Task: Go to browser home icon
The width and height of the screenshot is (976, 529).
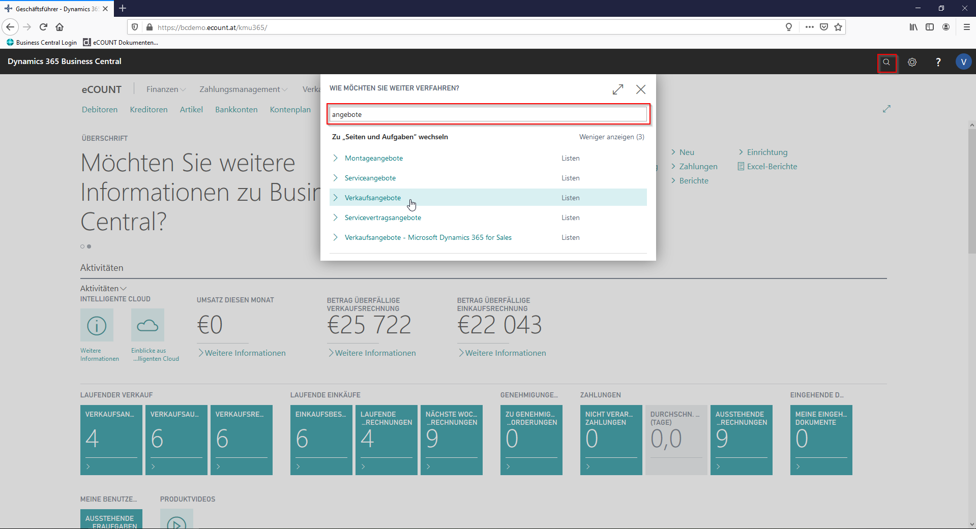Action: coord(60,27)
